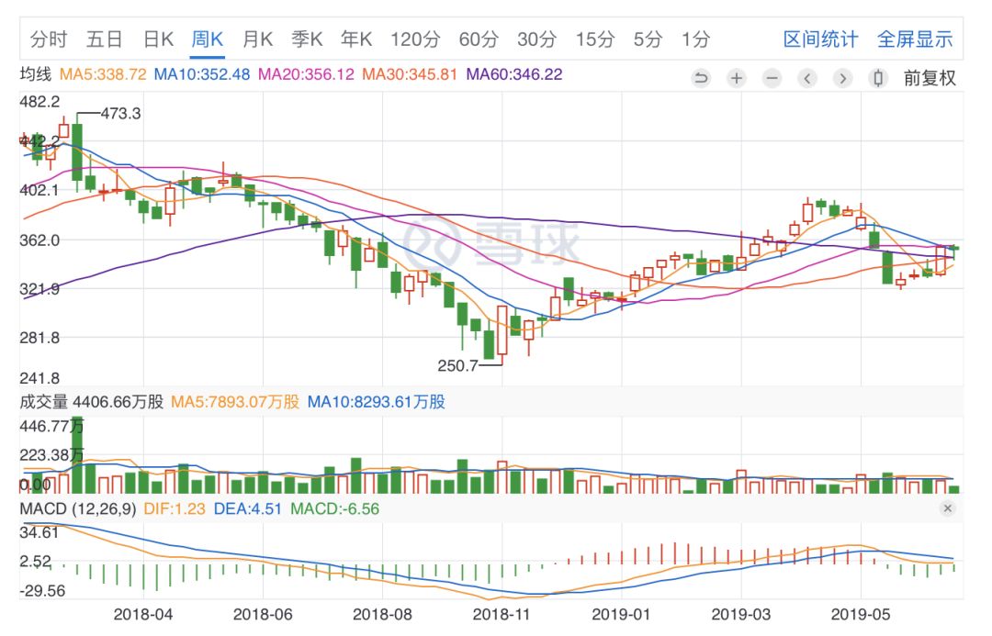This screenshot has width=992, height=636.
Task: Click the 2019-03 date axis label
Action: [x=741, y=615]
